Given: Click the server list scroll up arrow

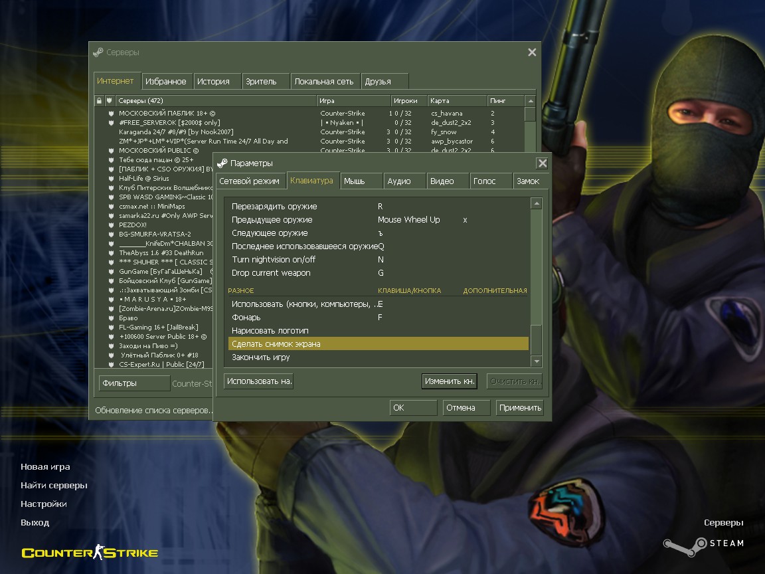Looking at the screenshot, I should tap(531, 101).
